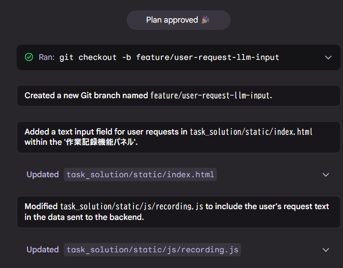Screen dimensions: 343x268
Task: Click inline task_solution/static/index.html path in message
Action: point(251,132)
